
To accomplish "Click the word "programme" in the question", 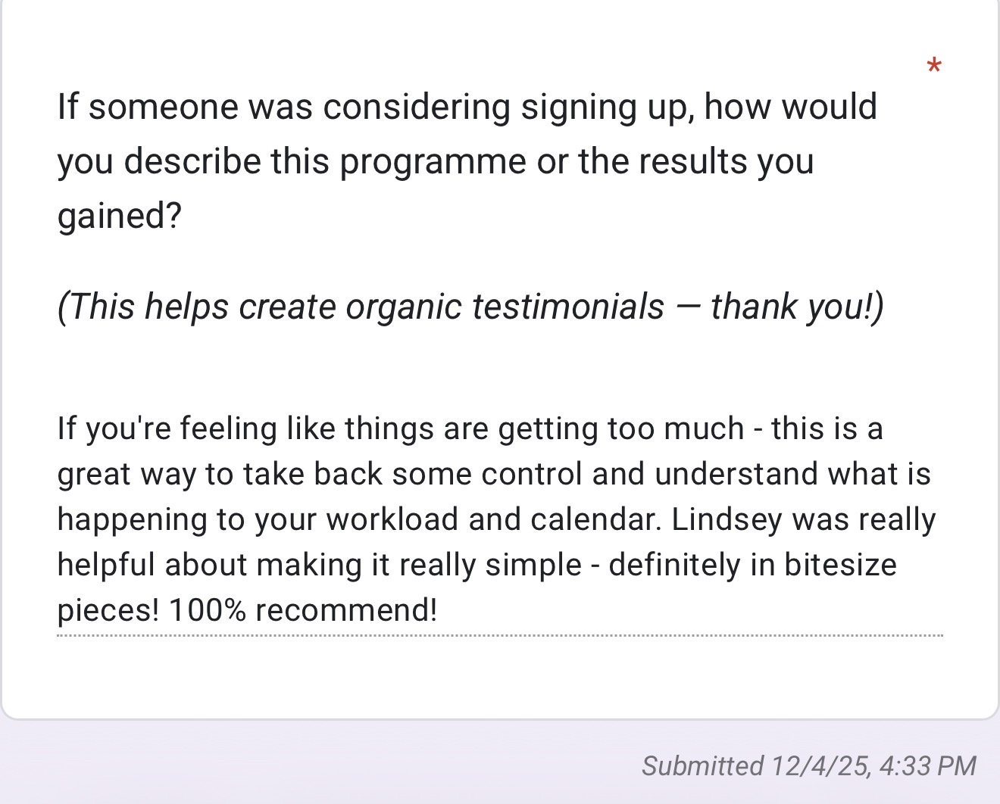I will [434, 161].
